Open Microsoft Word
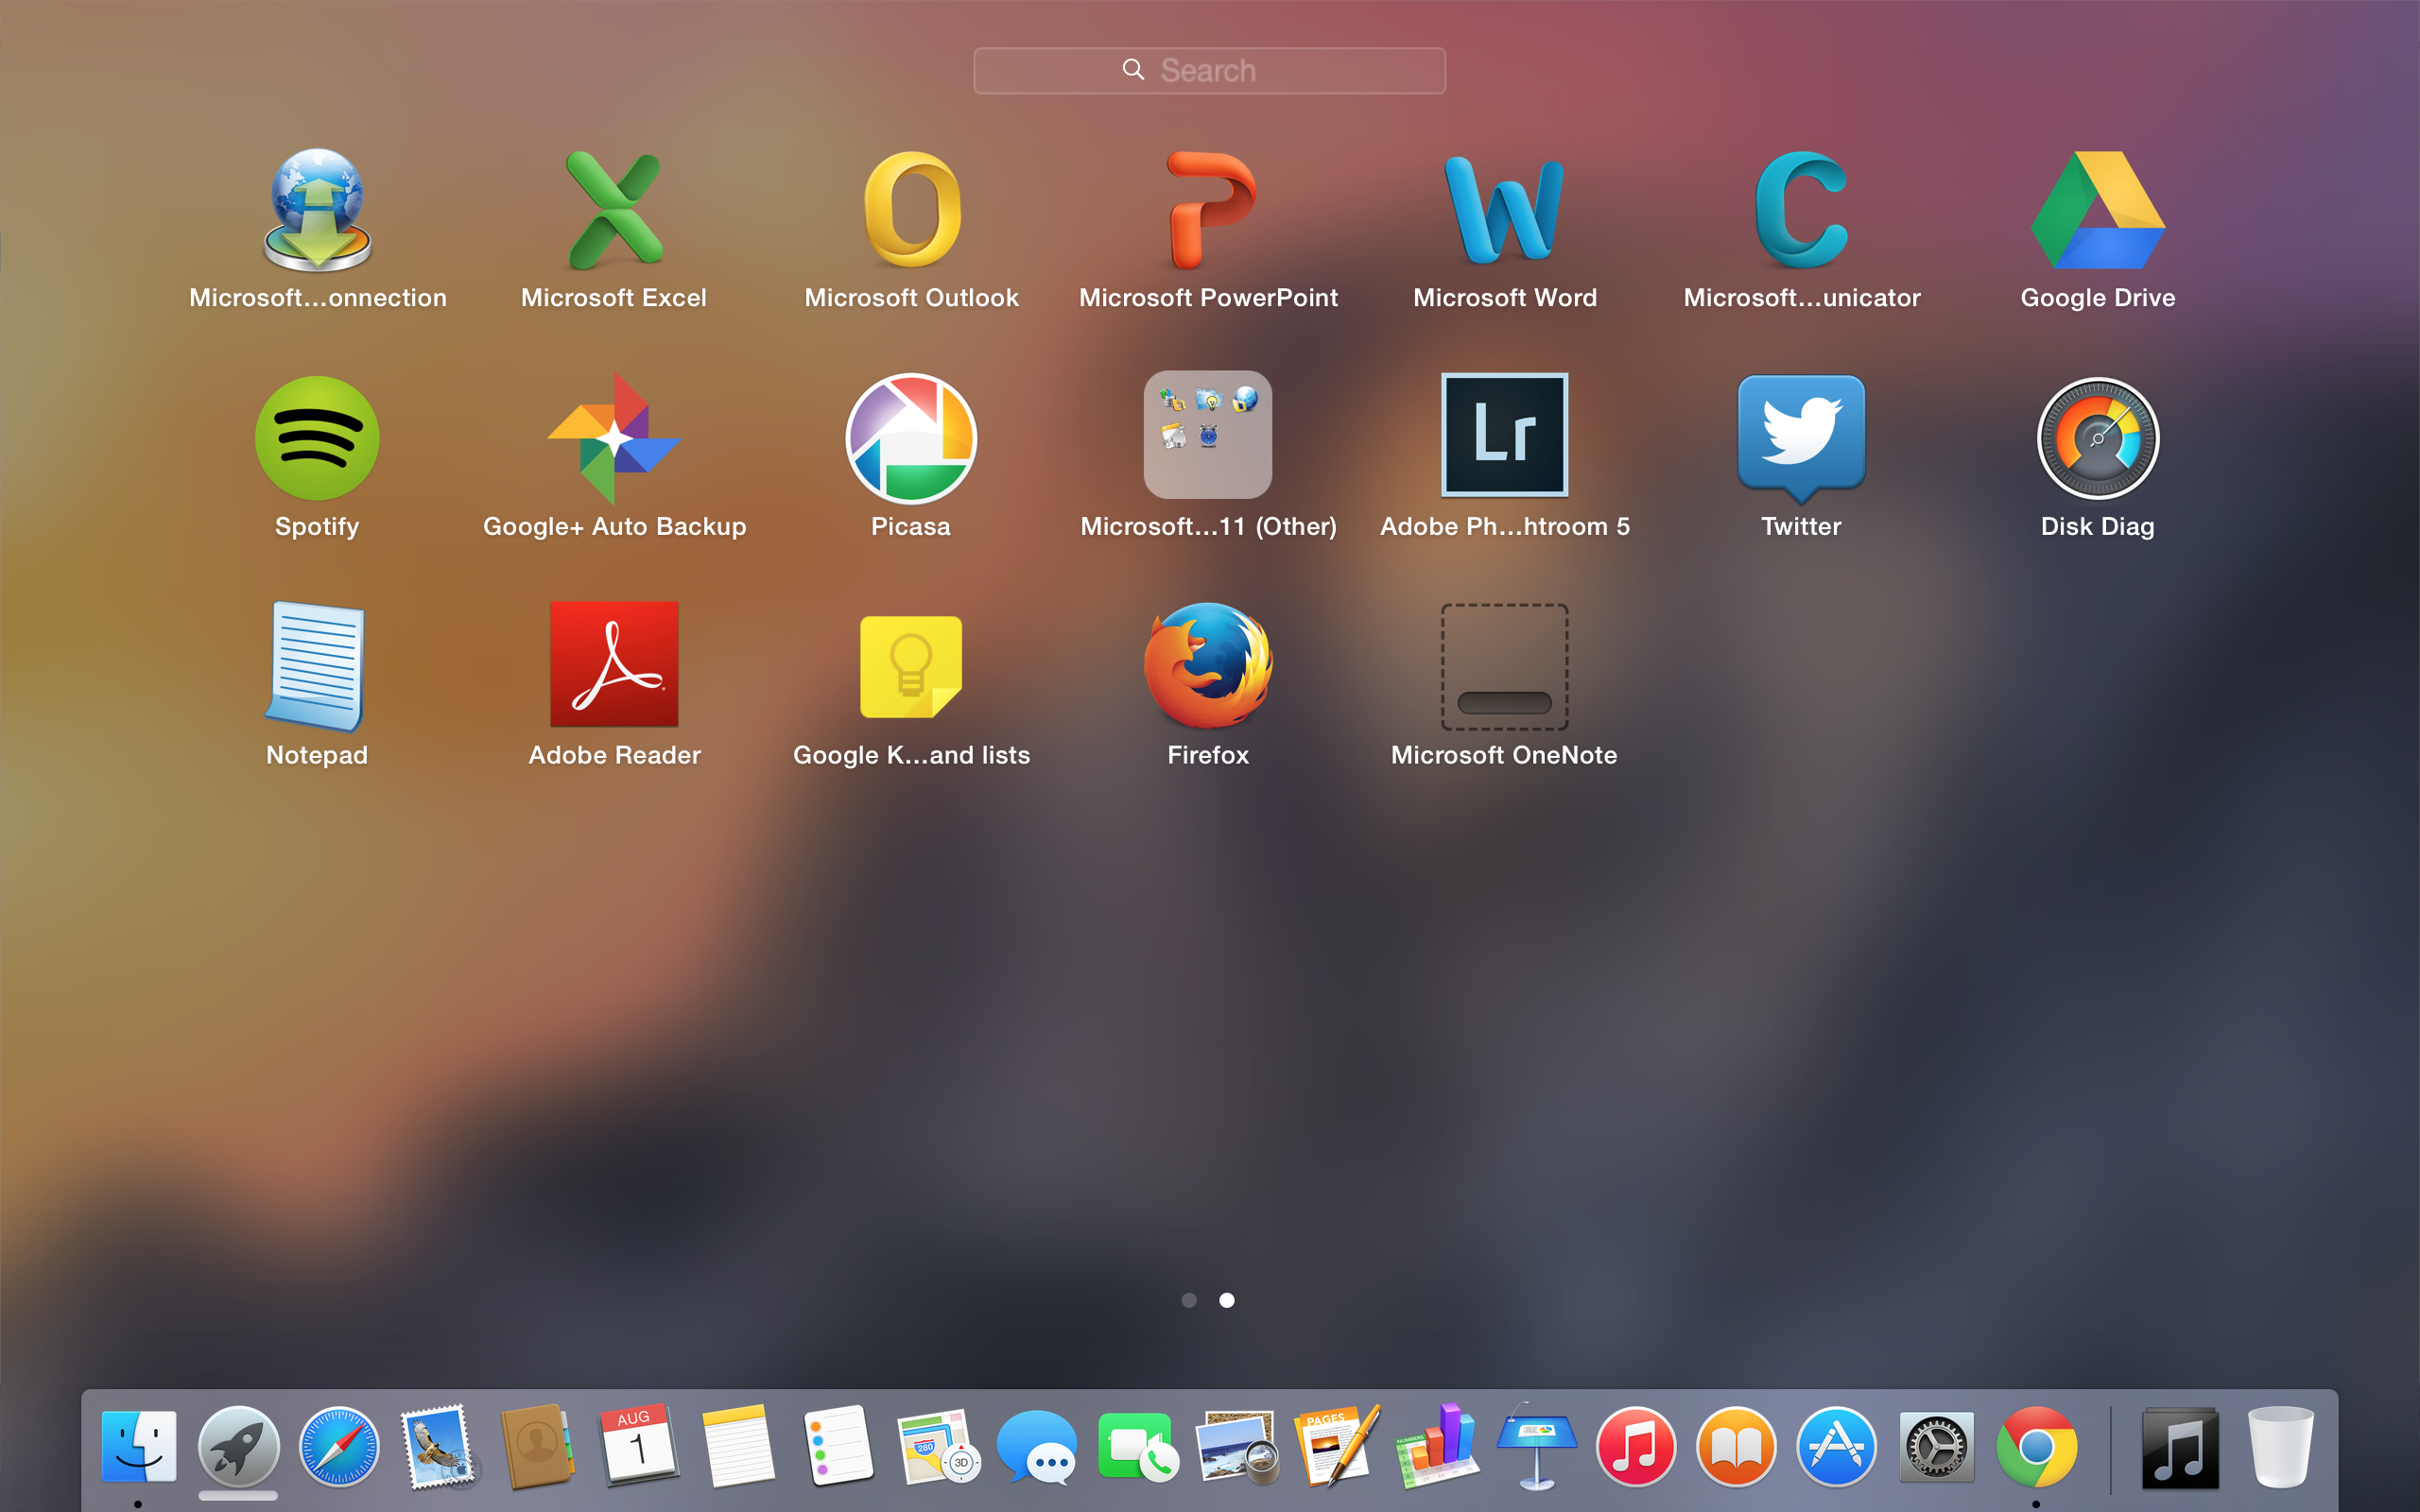Image resolution: width=2420 pixels, height=1512 pixels. (1504, 210)
